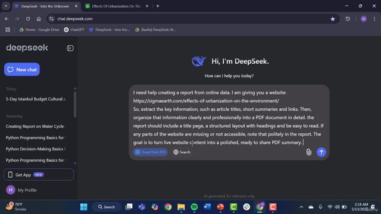Open My Profile
This screenshot has height=214, width=381.
point(21,190)
